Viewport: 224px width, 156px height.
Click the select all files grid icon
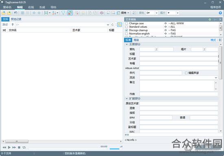click(22, 13)
